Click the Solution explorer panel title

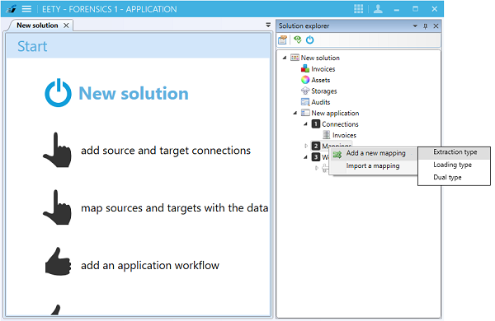point(304,26)
